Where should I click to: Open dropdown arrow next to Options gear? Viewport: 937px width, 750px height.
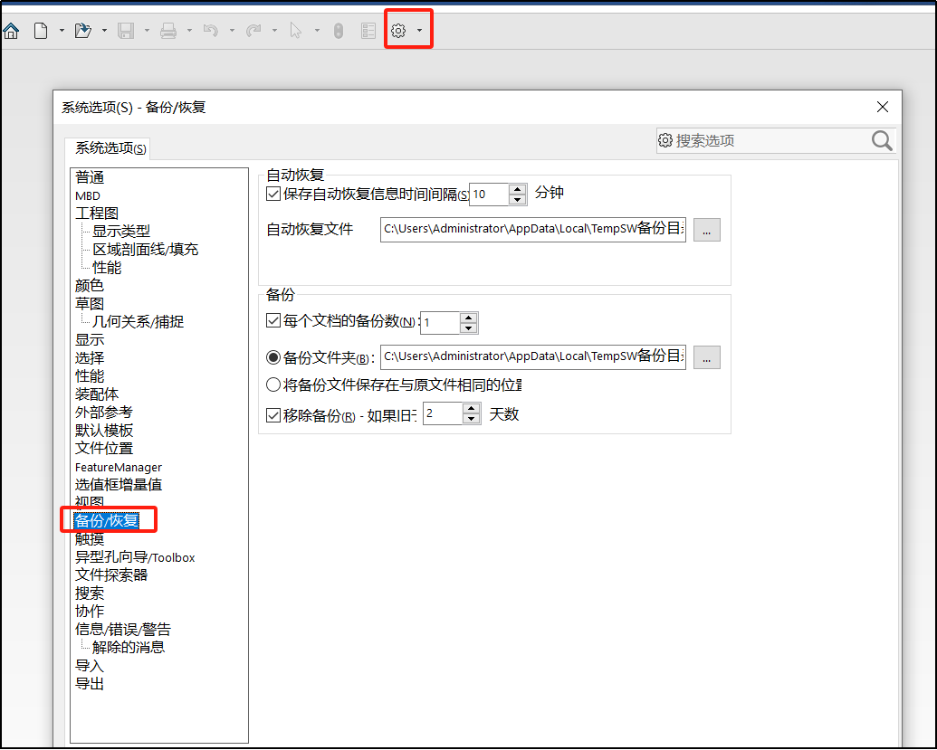point(419,31)
